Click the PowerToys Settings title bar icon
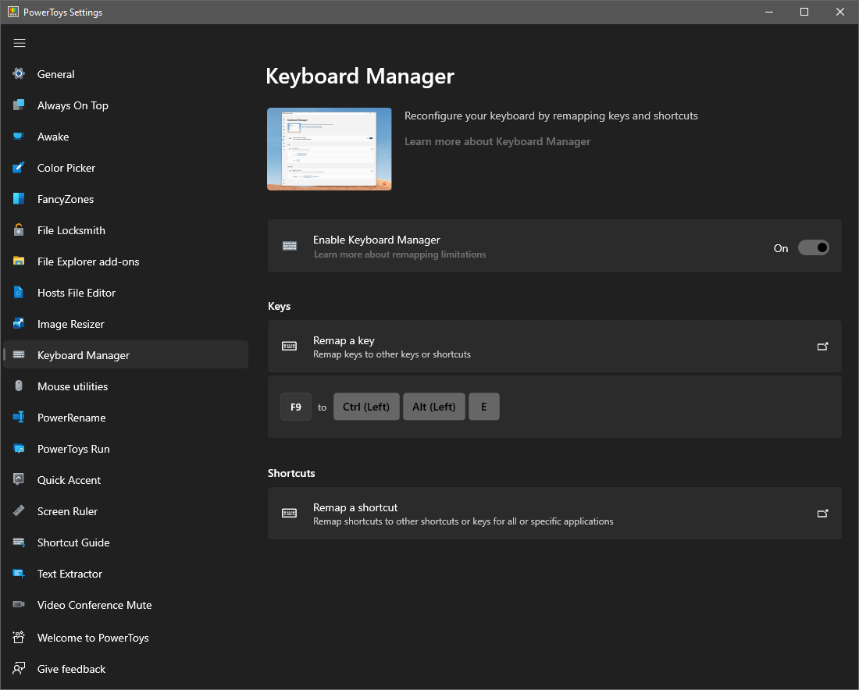 [x=13, y=12]
